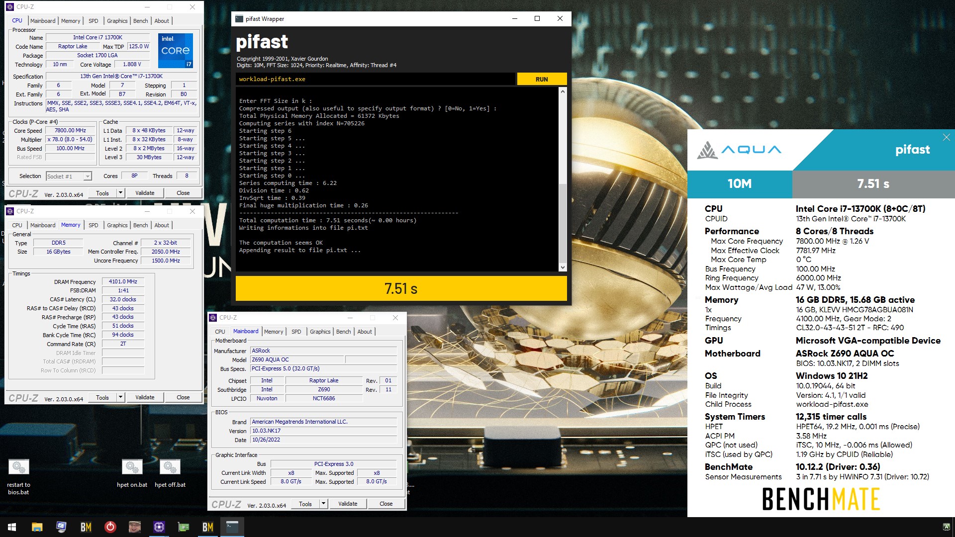Click Close button in the Mainboard window

click(386, 504)
